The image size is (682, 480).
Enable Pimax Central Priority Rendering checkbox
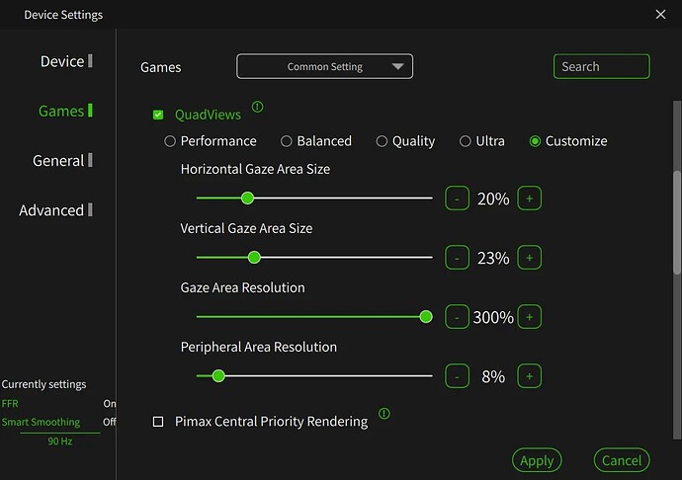click(158, 422)
